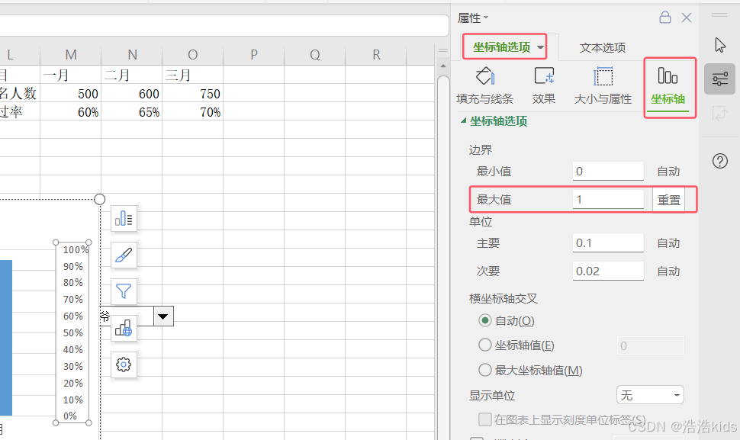Select column M header

click(x=71, y=55)
